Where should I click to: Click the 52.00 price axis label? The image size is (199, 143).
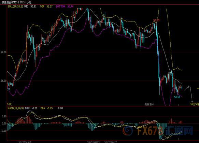click(x=3, y=52)
